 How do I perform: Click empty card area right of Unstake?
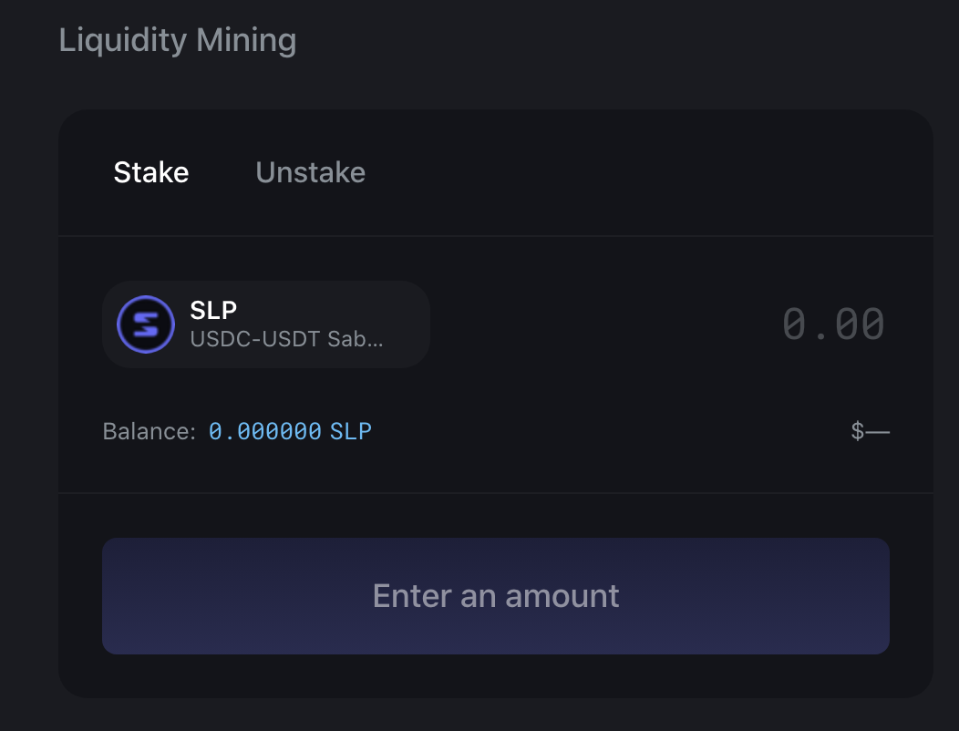pyautogui.click(x=638, y=172)
